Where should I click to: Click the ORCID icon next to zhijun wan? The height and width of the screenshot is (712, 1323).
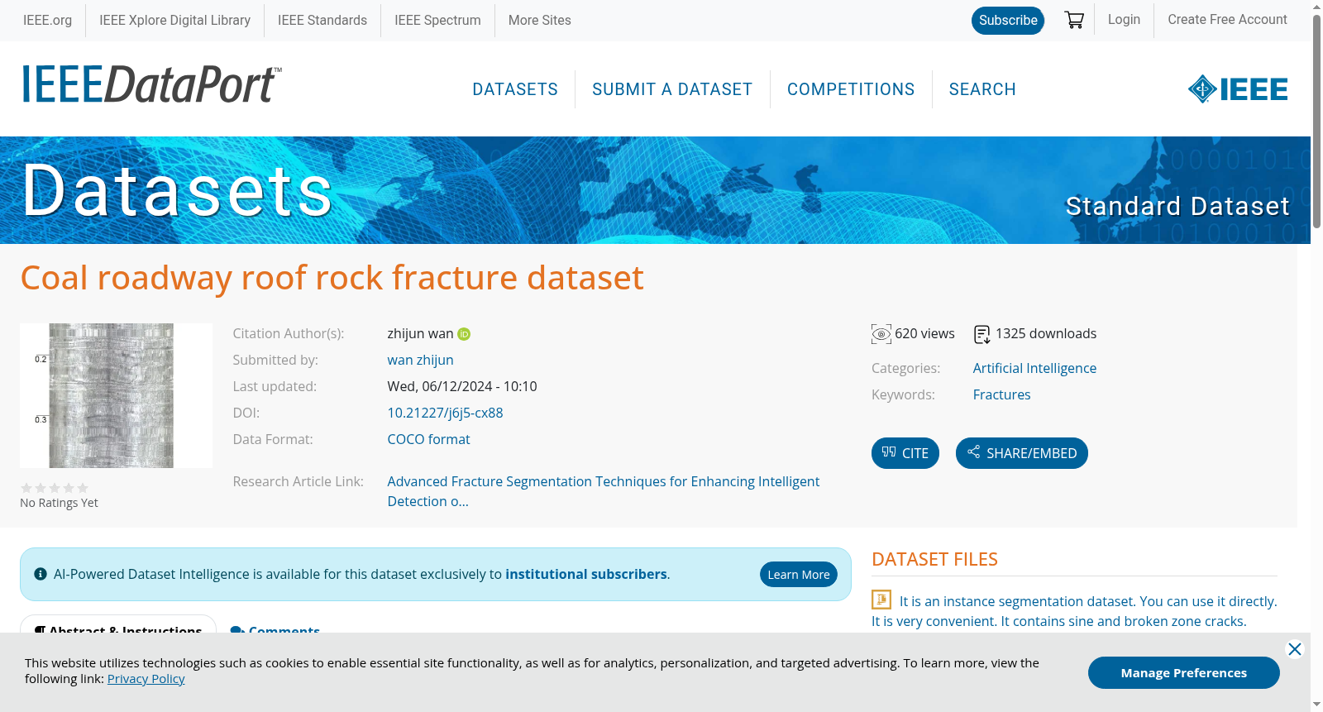[464, 334]
